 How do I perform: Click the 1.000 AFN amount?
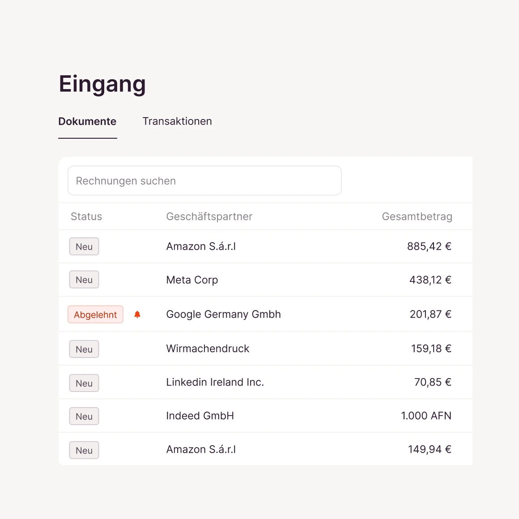click(426, 416)
